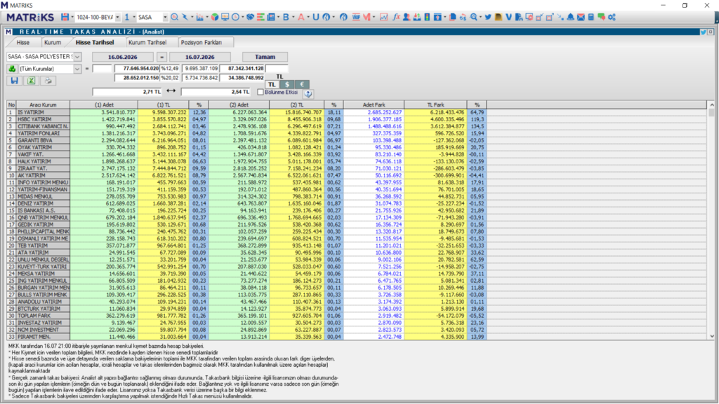Viewport: 719px width, 404px height.
Task: Sort by the TL Fark column header
Action: tap(435, 105)
